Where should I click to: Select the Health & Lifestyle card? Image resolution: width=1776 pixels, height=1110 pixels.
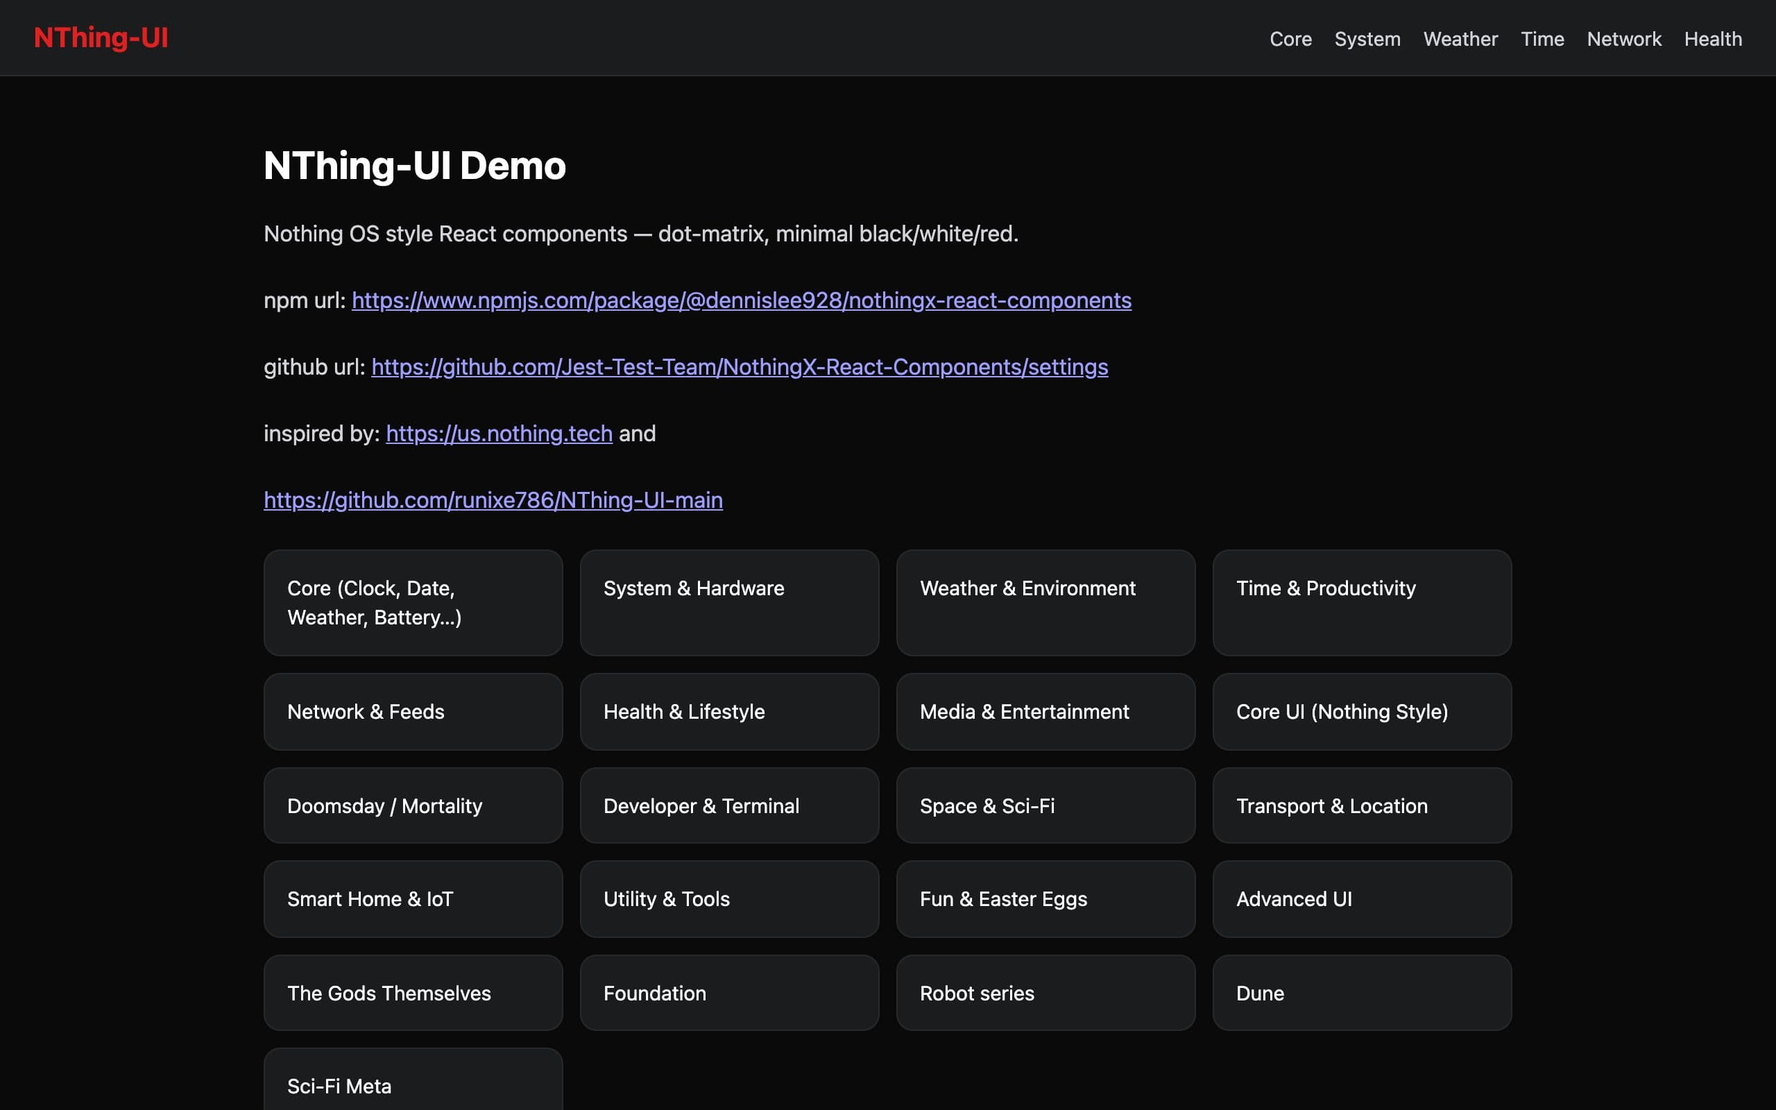(730, 711)
